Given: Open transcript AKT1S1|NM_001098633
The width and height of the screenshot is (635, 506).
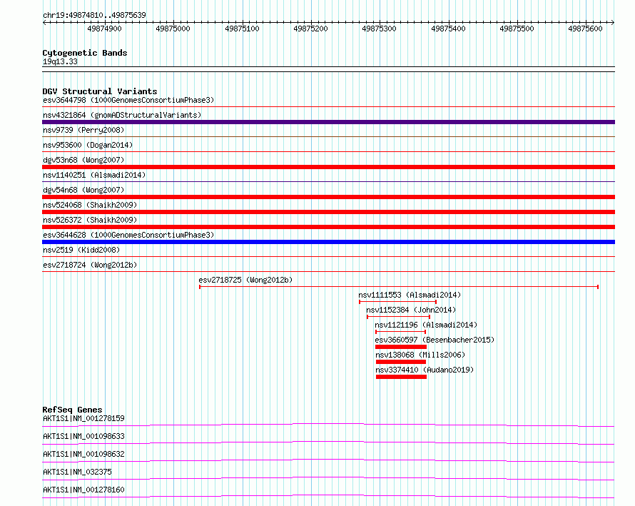Looking at the screenshot, I should click(83, 436).
